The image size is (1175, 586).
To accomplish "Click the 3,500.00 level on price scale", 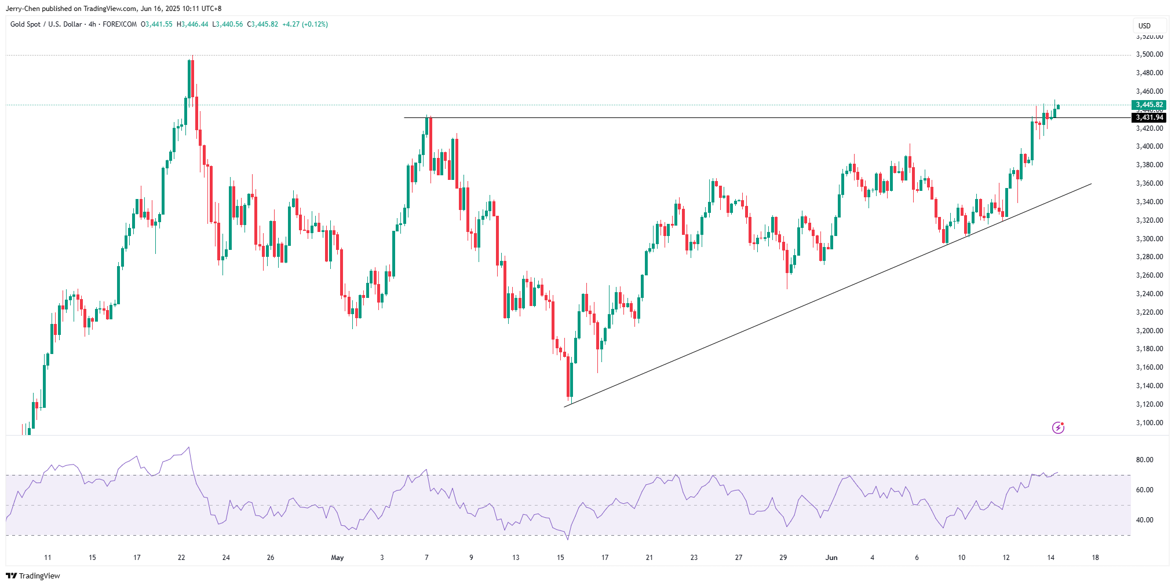I will tap(1149, 54).
